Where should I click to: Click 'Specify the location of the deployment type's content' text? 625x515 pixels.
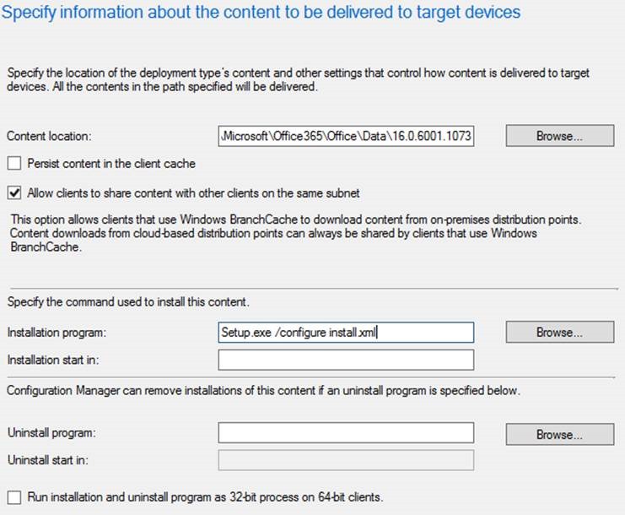(298, 80)
